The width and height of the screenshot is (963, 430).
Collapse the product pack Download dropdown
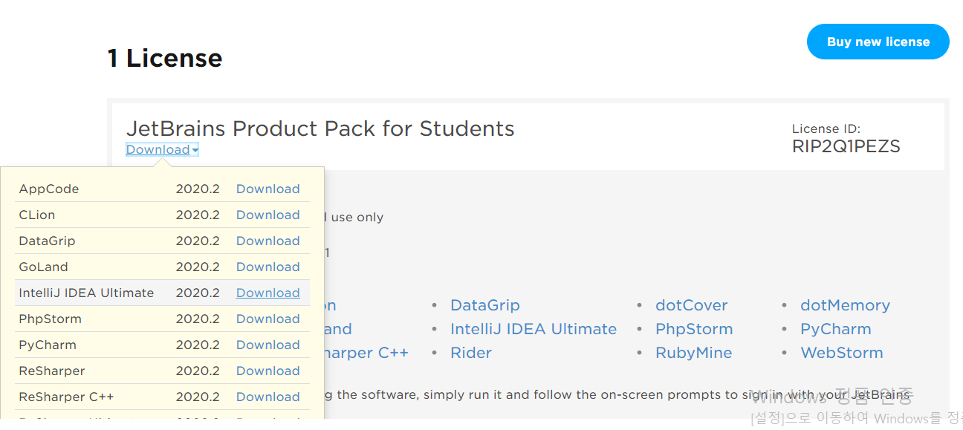162,150
